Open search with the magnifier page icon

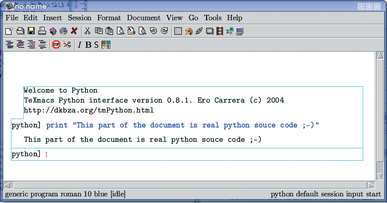point(120,31)
